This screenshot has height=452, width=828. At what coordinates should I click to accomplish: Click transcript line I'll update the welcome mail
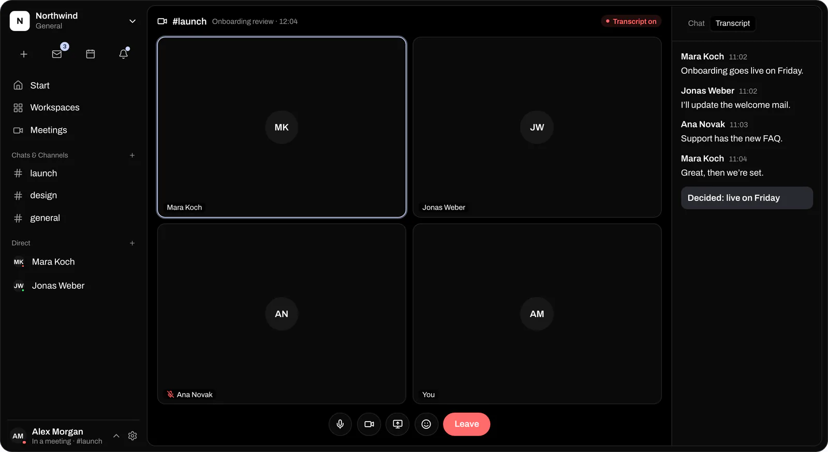click(x=735, y=105)
